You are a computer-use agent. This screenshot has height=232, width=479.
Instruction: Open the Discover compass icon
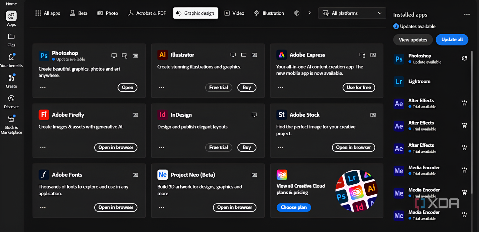click(x=11, y=98)
